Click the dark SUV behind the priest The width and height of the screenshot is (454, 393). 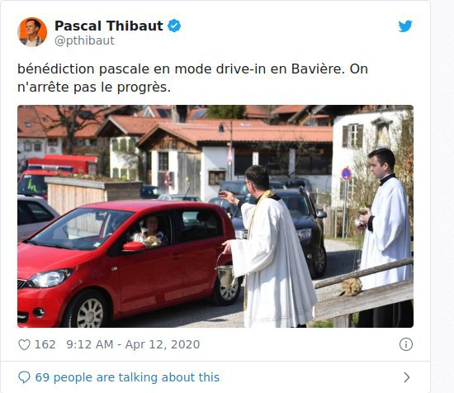pyautogui.click(x=301, y=229)
